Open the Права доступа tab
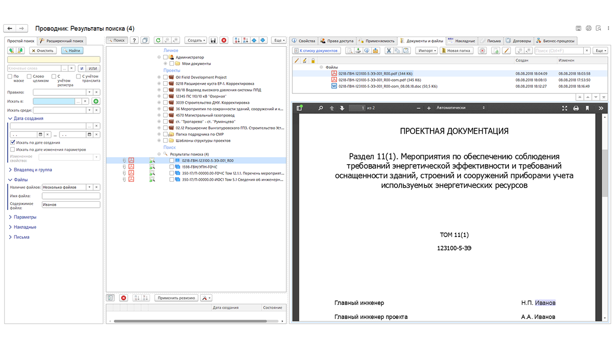 (337, 41)
